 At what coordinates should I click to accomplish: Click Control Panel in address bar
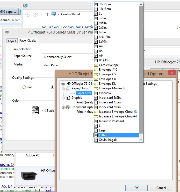[x=70, y=14]
